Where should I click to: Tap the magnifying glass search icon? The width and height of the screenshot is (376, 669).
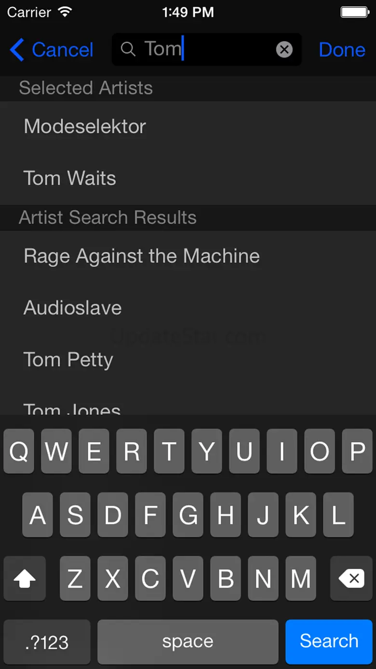point(128,49)
